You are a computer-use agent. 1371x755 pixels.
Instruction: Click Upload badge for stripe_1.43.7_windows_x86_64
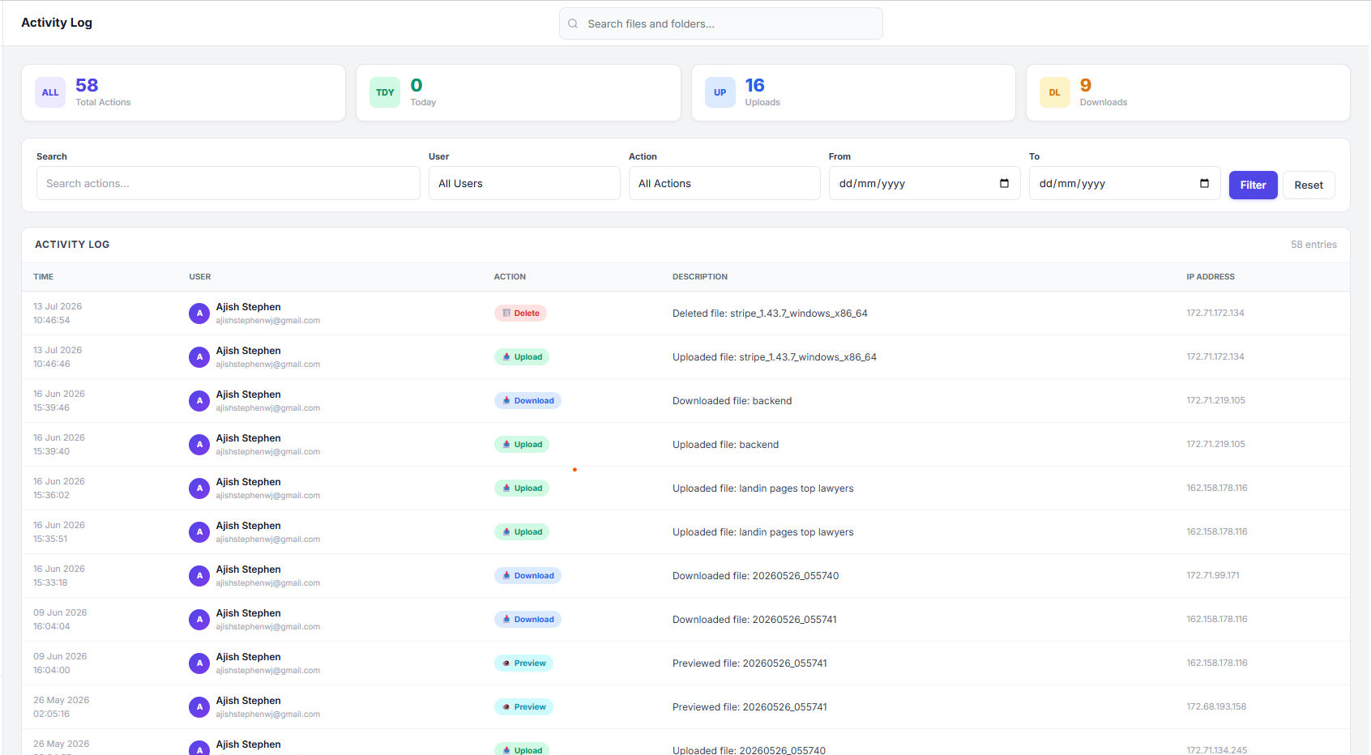522,356
